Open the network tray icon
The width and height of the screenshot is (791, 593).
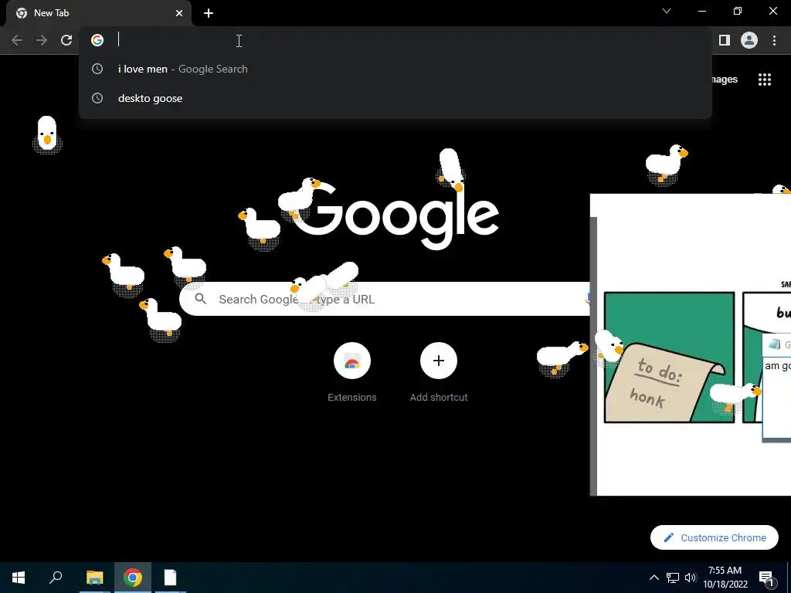[673, 578]
